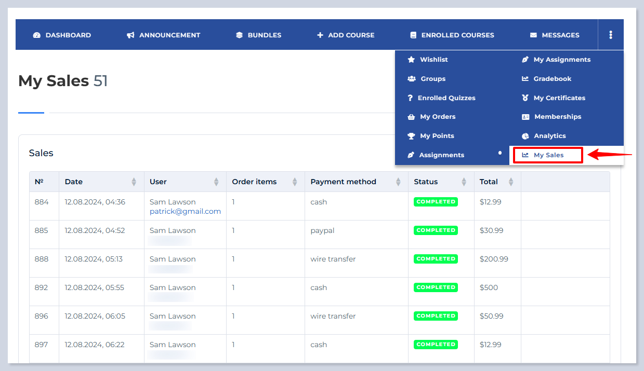Click the Wishlist star icon
The width and height of the screenshot is (644, 371).
point(411,60)
